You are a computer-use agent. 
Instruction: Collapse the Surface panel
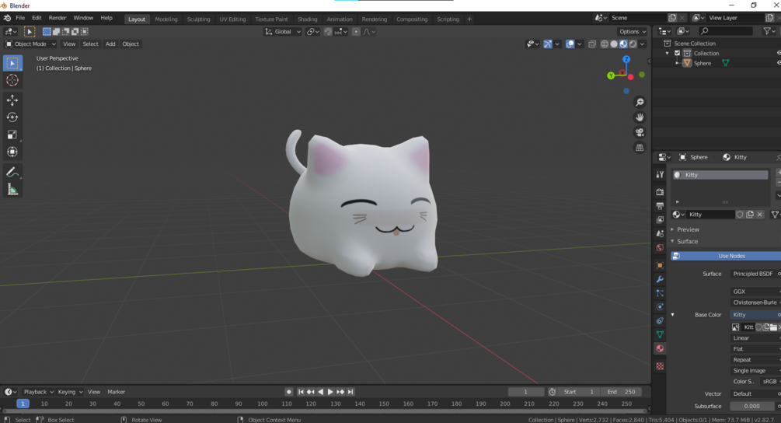pyautogui.click(x=687, y=242)
